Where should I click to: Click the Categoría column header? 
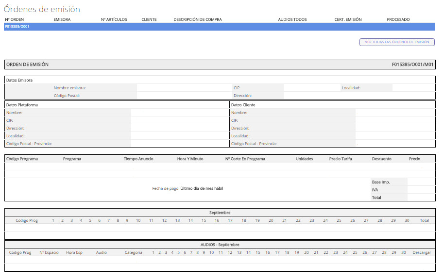(134, 252)
